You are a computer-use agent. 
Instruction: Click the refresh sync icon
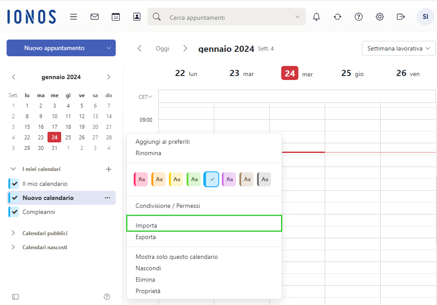338,17
